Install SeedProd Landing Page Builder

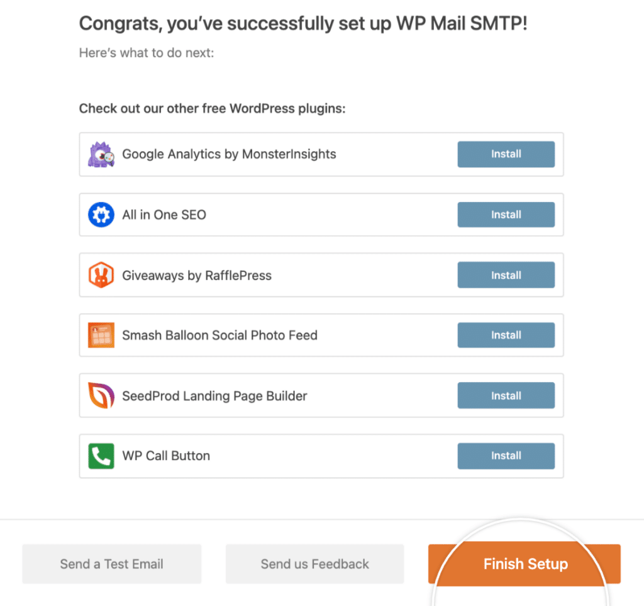(x=506, y=396)
